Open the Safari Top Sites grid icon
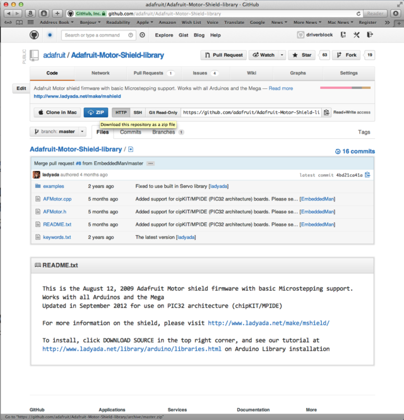 (x=30, y=22)
